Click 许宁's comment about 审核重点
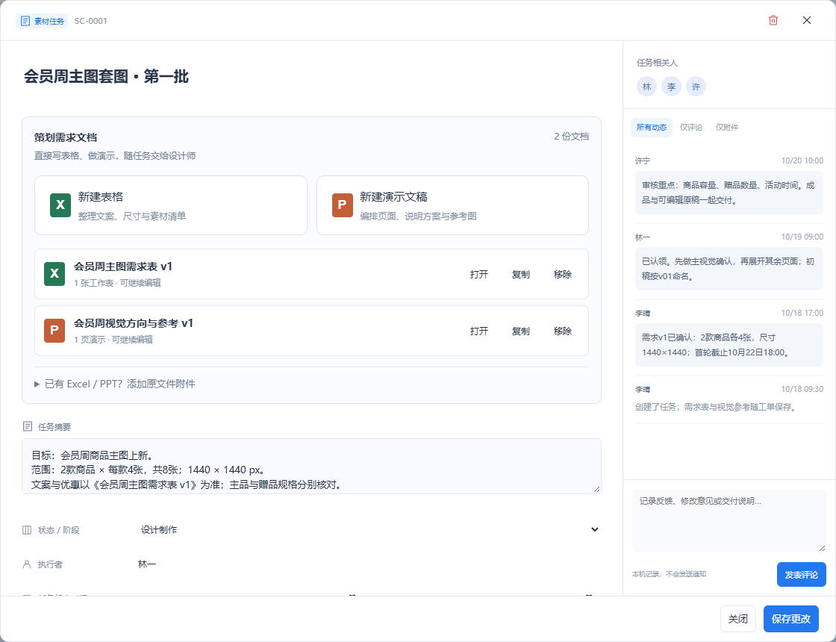 point(729,193)
